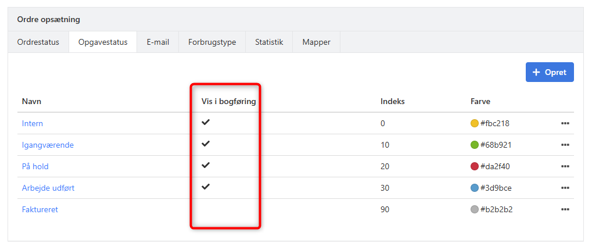Image resolution: width=592 pixels, height=250 pixels.
Task: Switch to the Ordrestatus tab
Action: (38, 42)
